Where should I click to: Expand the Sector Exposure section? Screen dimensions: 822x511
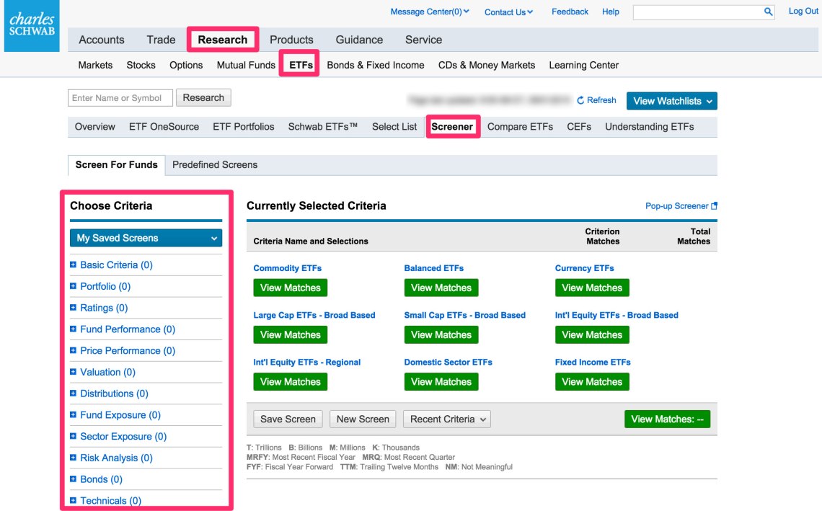[118, 437]
